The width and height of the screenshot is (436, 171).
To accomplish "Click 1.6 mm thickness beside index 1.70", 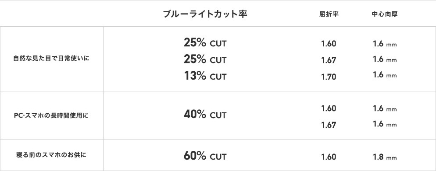I will (385, 75).
